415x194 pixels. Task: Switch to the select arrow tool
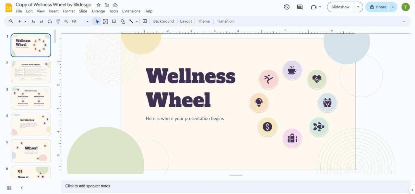point(97,21)
